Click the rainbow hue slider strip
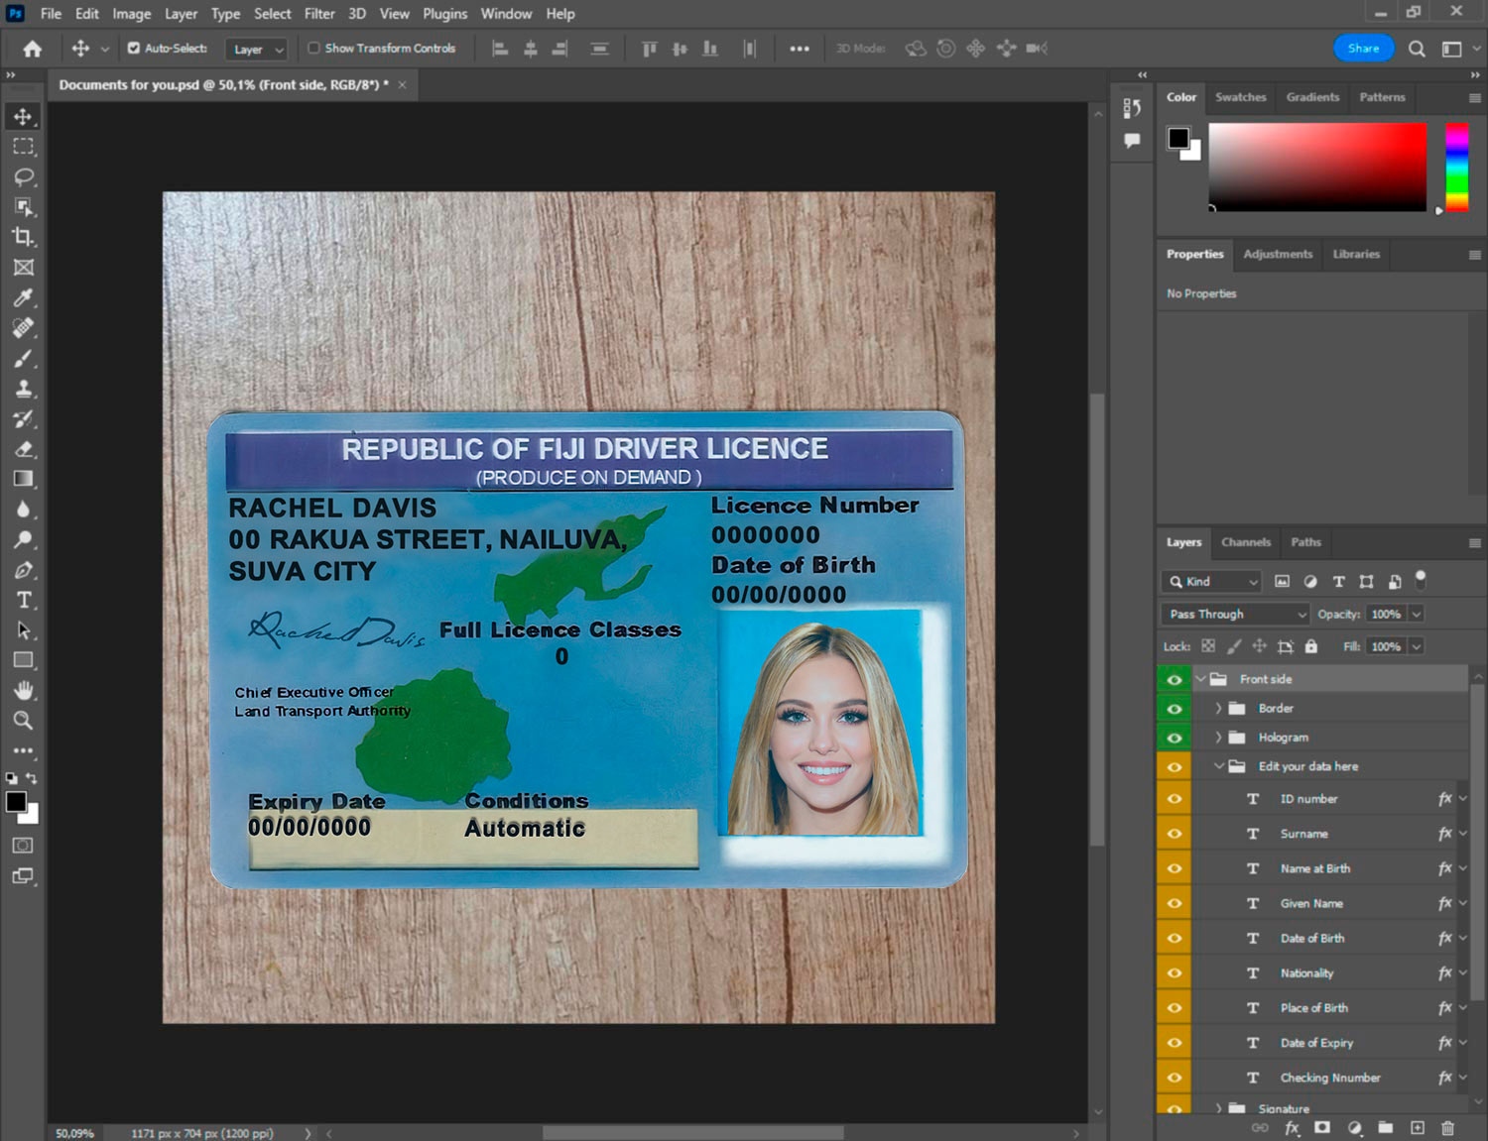 (1456, 166)
